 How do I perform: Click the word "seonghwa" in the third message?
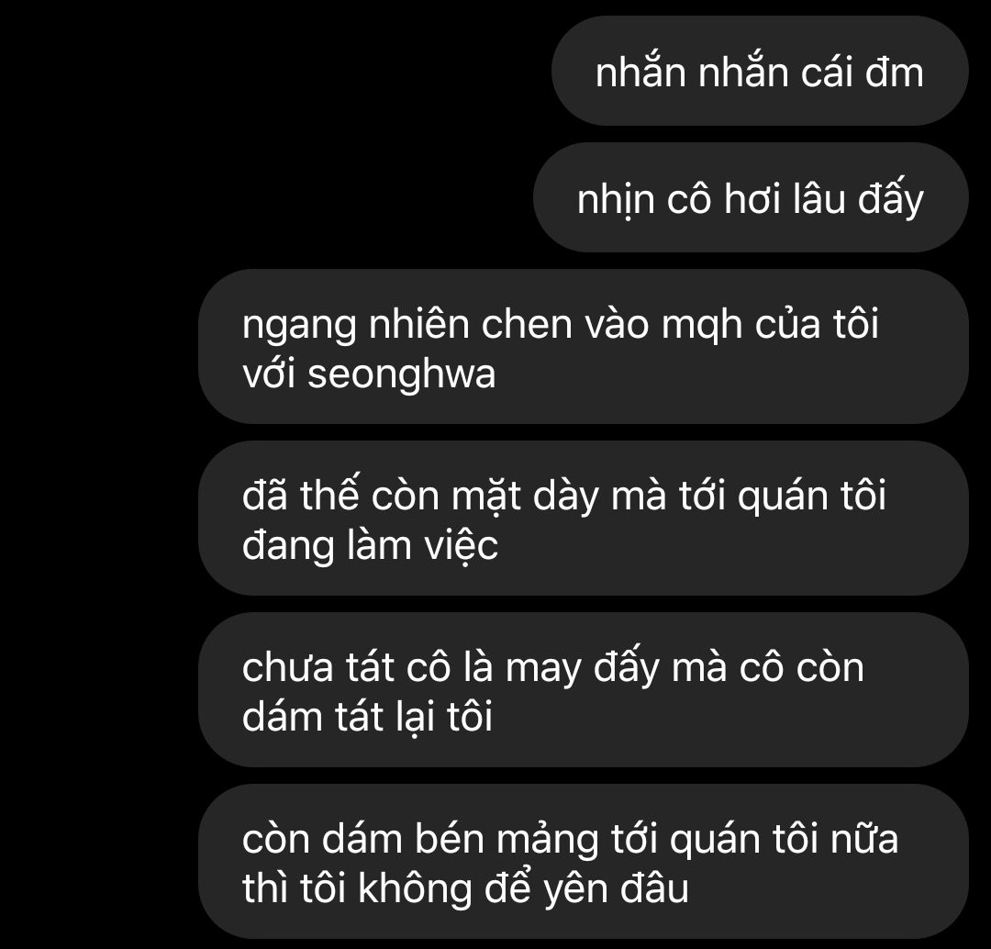tap(401, 375)
